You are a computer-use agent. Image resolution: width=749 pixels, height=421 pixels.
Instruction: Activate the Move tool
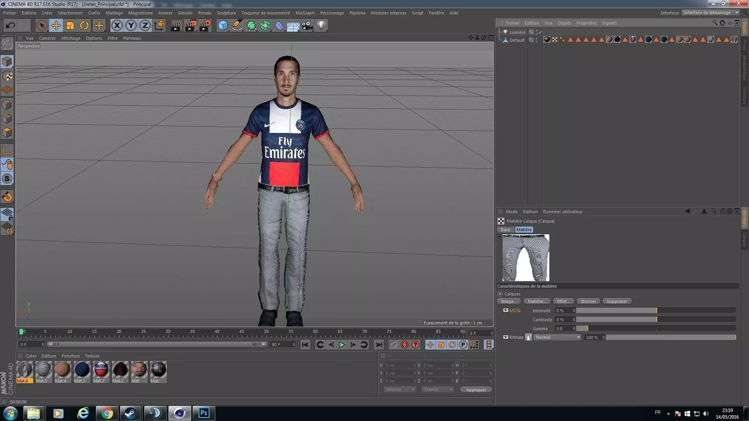coord(56,26)
